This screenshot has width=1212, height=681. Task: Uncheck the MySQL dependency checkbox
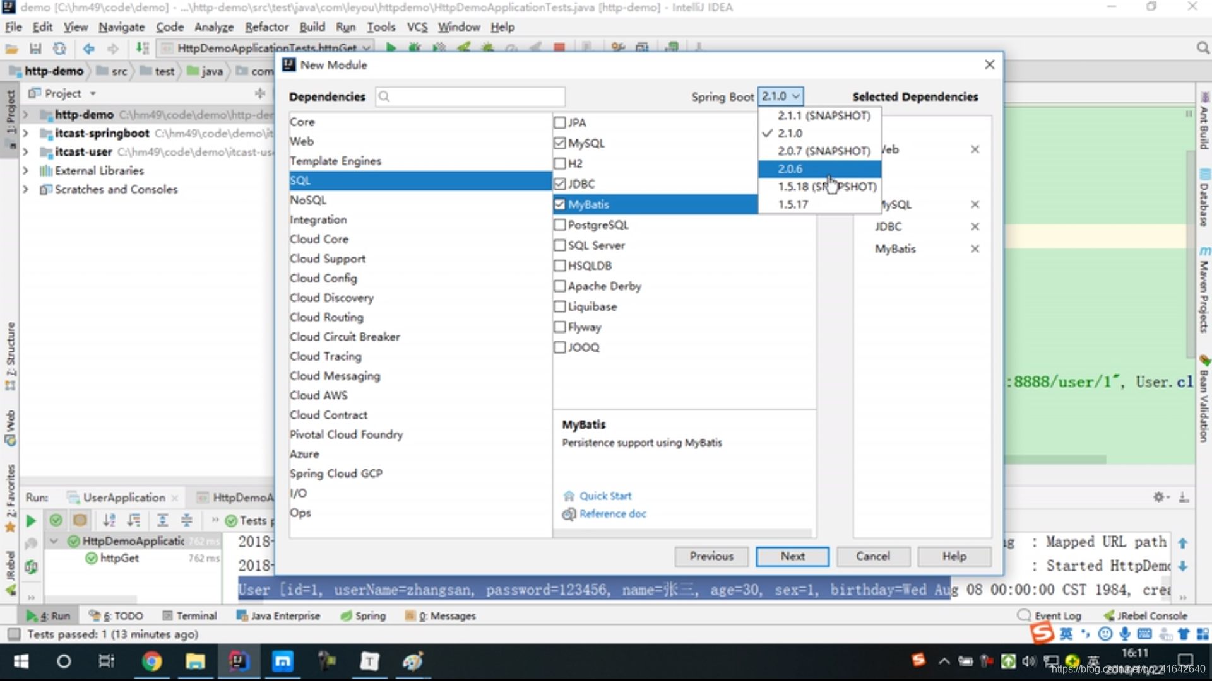[559, 143]
